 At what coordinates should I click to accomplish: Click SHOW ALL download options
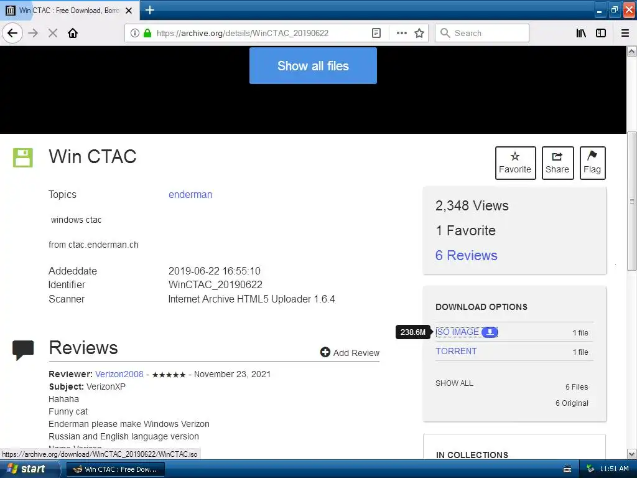tap(454, 383)
